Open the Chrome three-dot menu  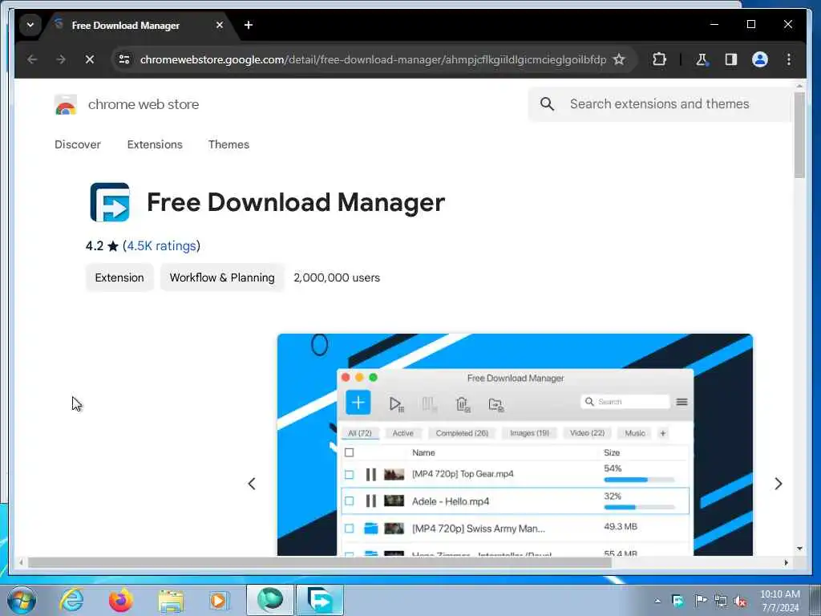789,59
